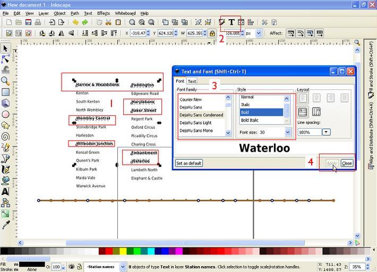
Task: Increment the Y position stepper
Action: tap(176, 31)
